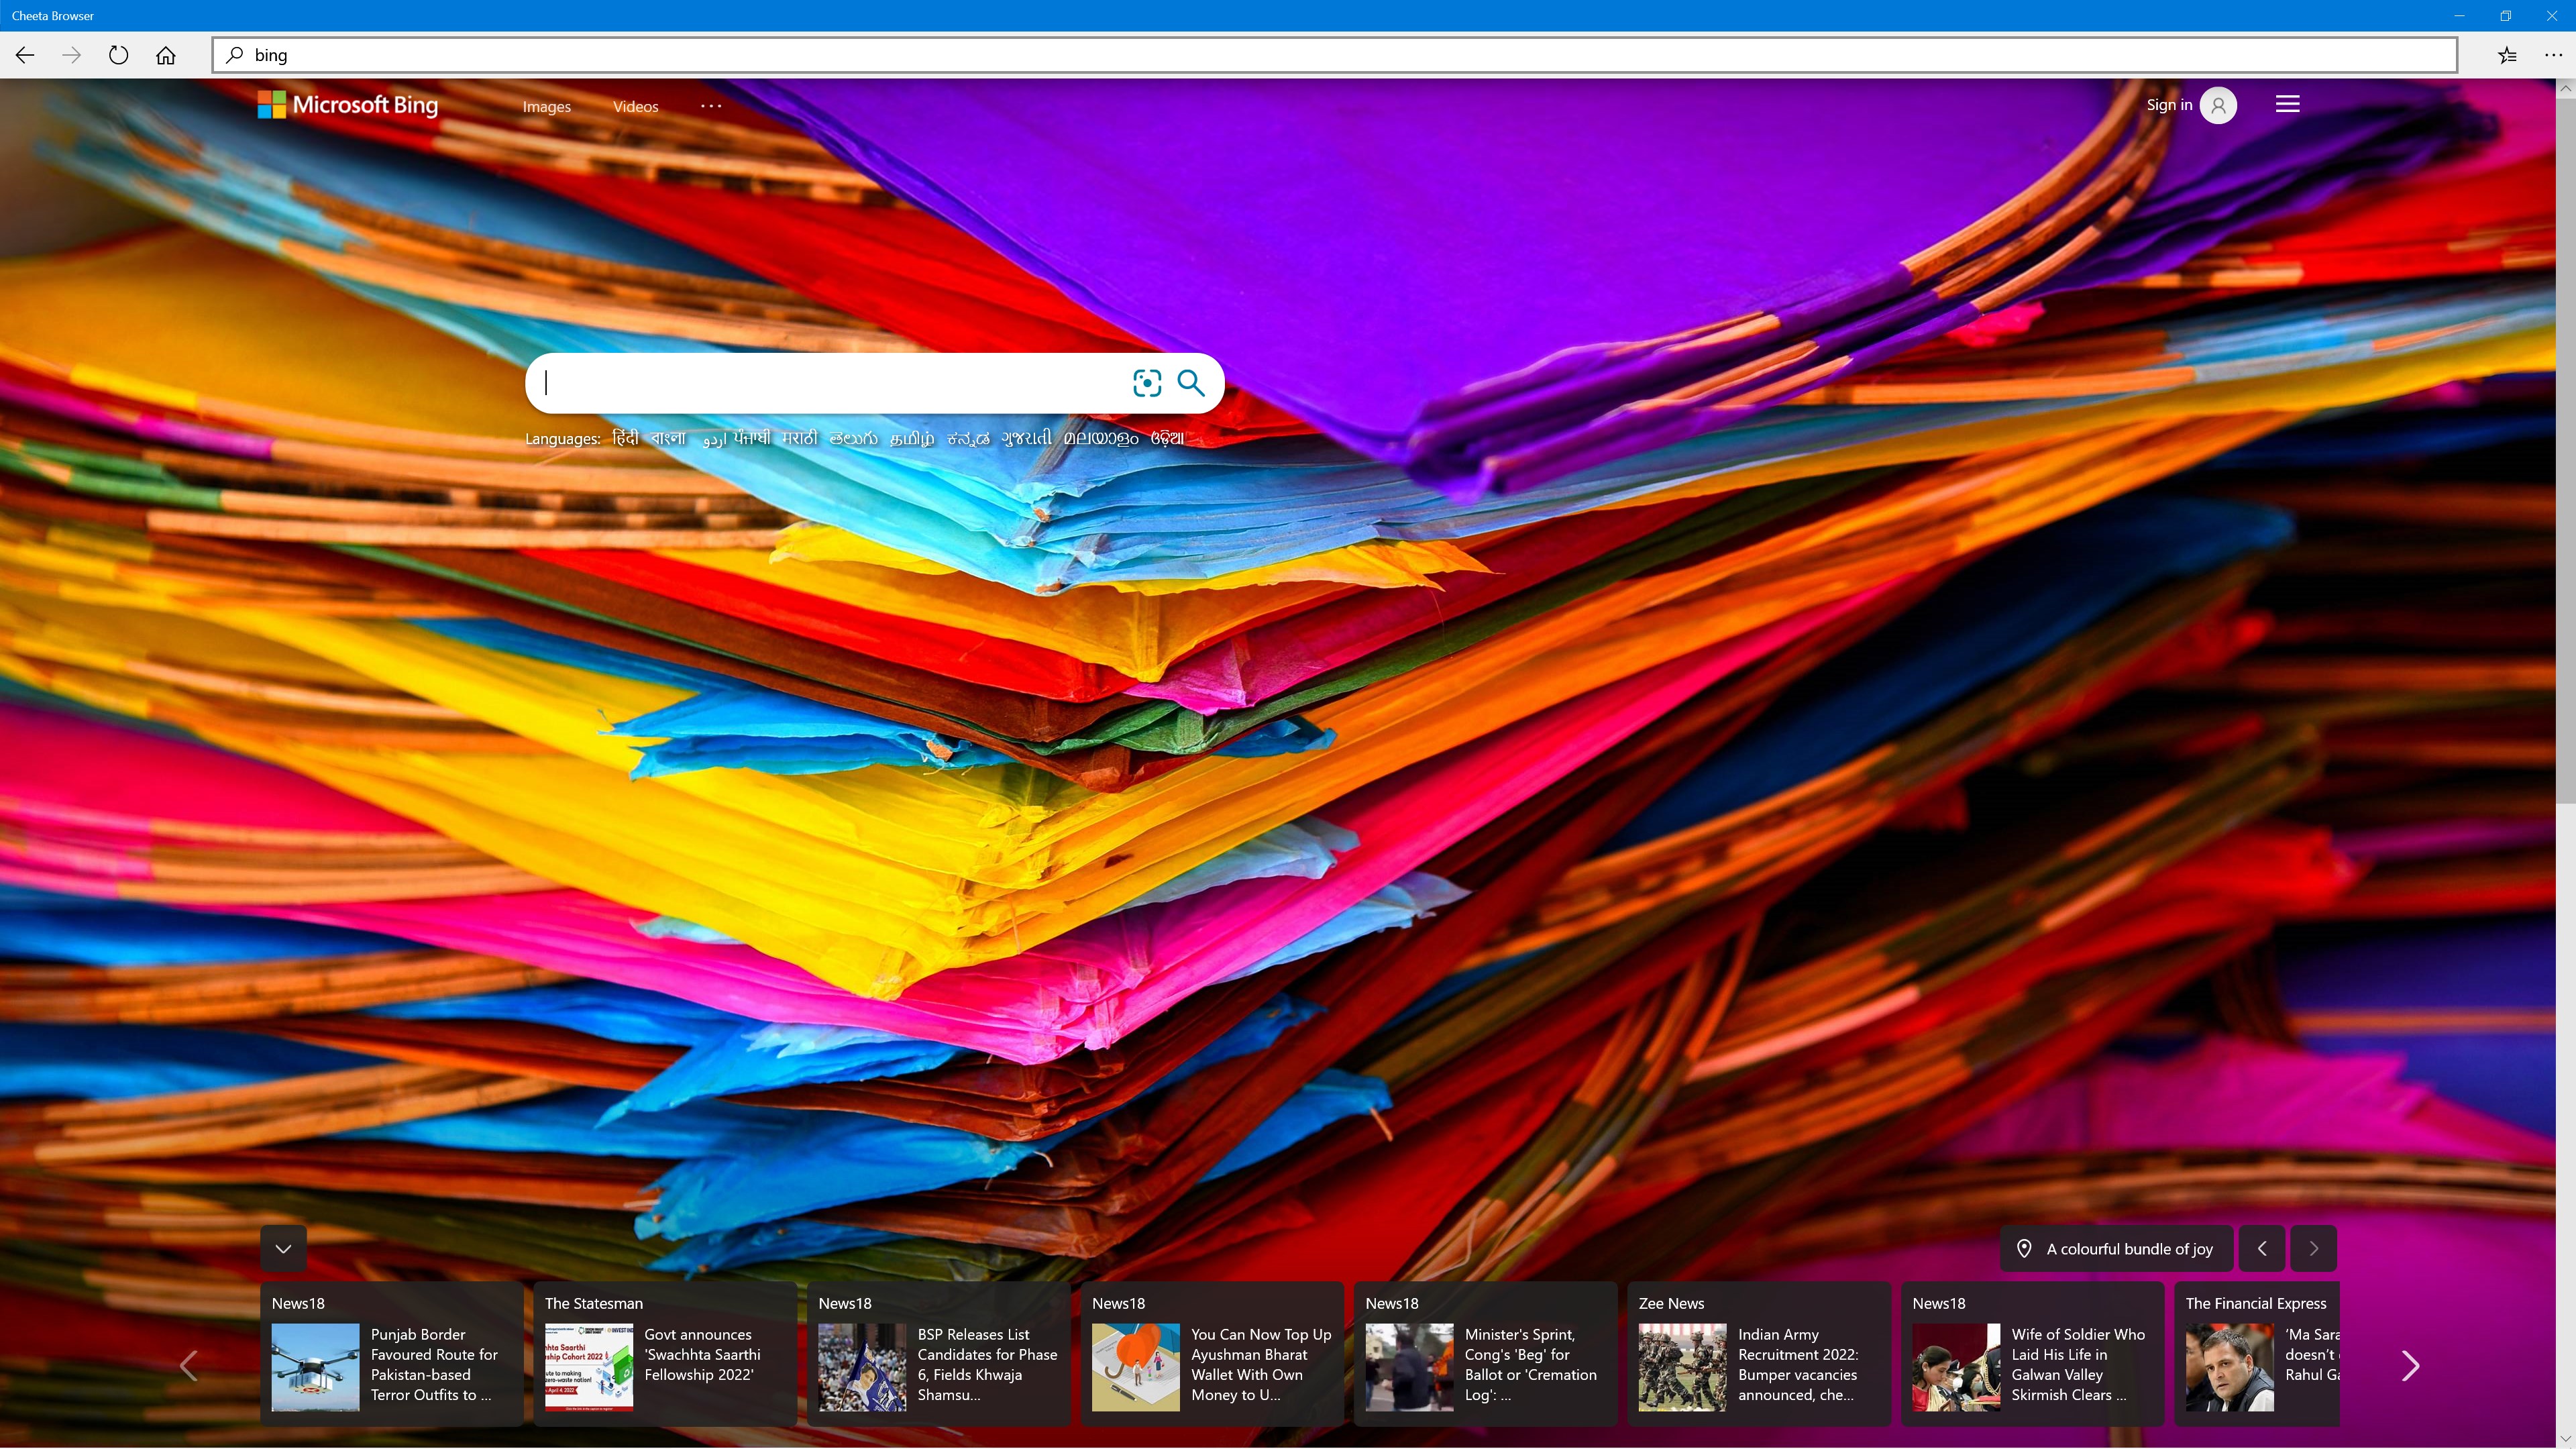
Task: Open the Videos tab
Action: (x=635, y=107)
